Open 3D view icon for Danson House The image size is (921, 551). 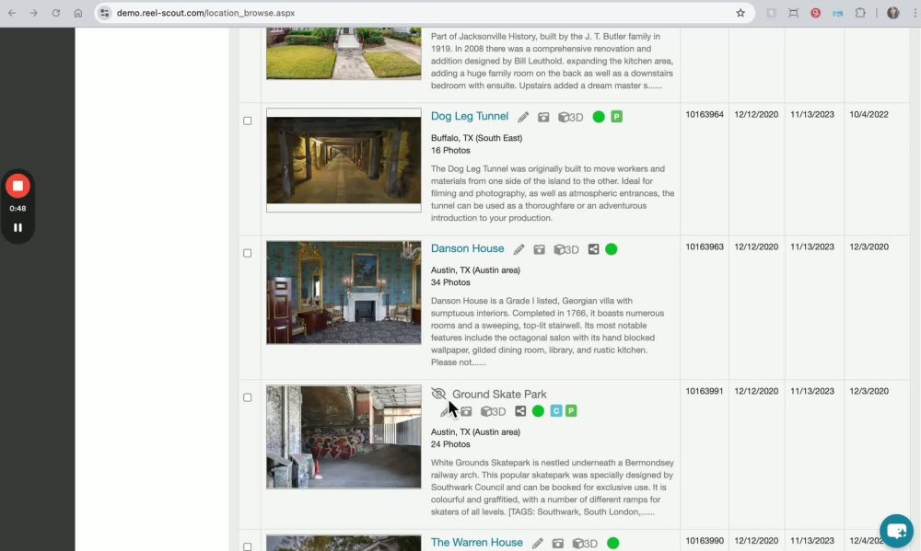(x=566, y=249)
